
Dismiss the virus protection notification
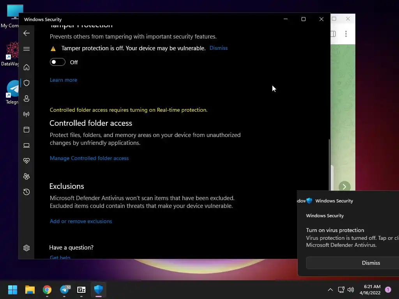pos(371,263)
